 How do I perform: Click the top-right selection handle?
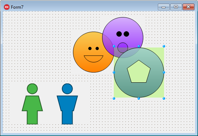coord(164,46)
